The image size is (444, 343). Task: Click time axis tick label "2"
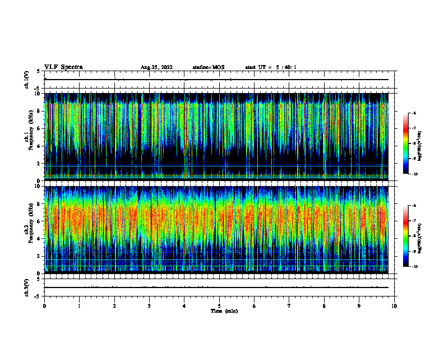114,306
